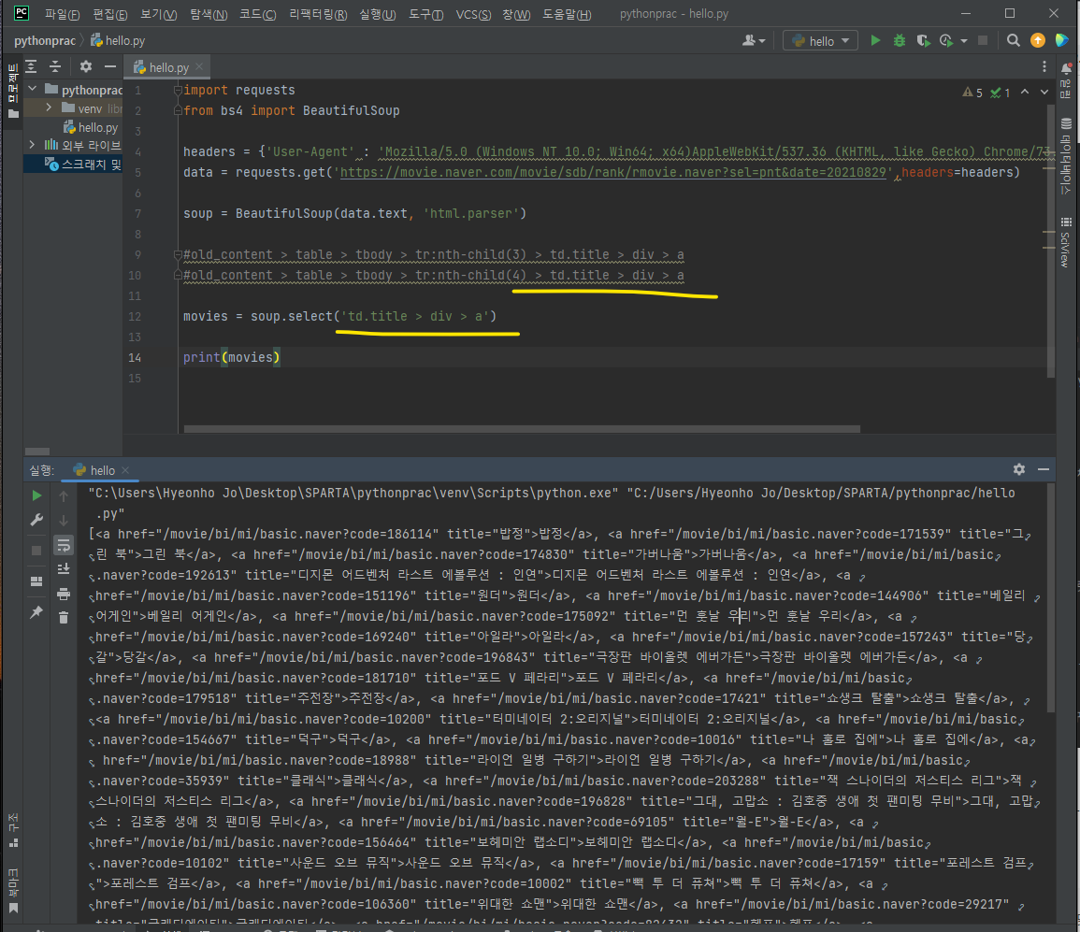Open the movie.naver.com URL link in code
The height and width of the screenshot is (932, 1080).
(x=613, y=172)
